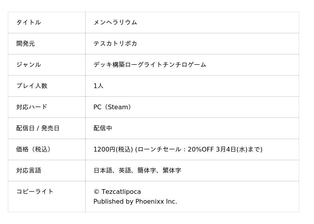This screenshot has width=314, height=224.
Task: Select the 配信中 release status text
Action: pos(103,128)
